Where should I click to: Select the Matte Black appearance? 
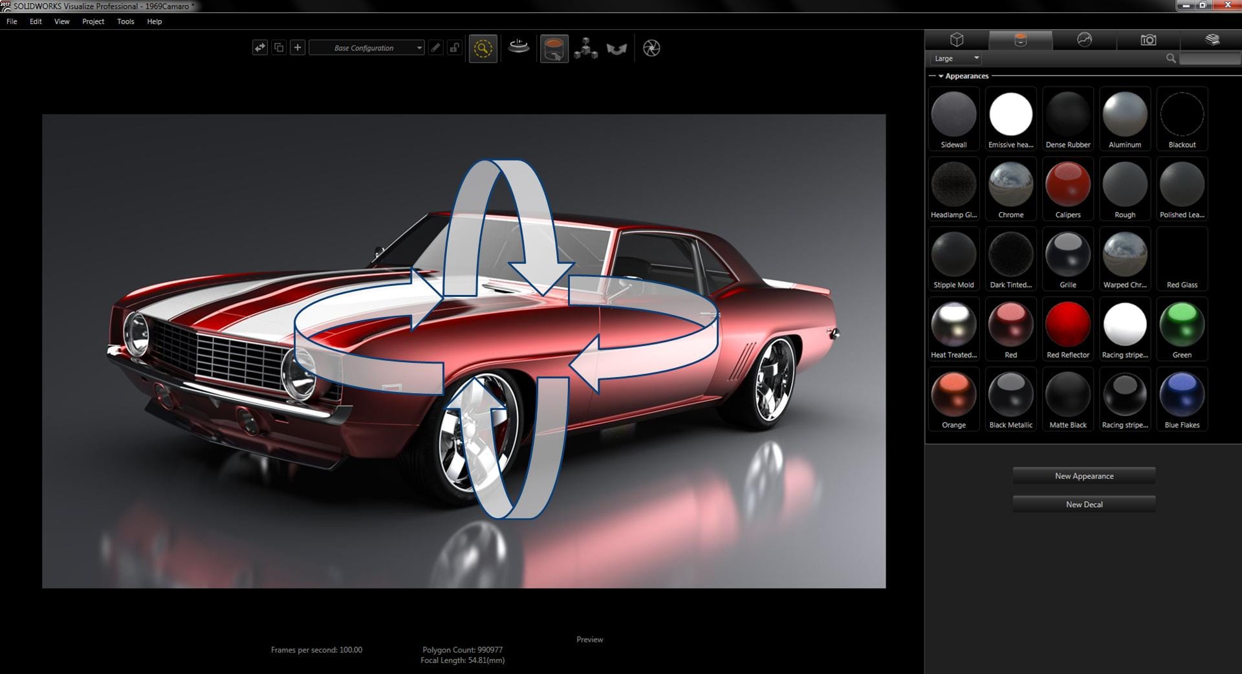click(1068, 400)
